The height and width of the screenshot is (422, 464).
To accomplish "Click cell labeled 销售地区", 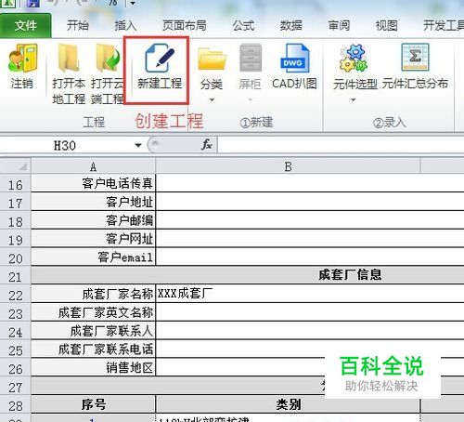I will 93,367.
